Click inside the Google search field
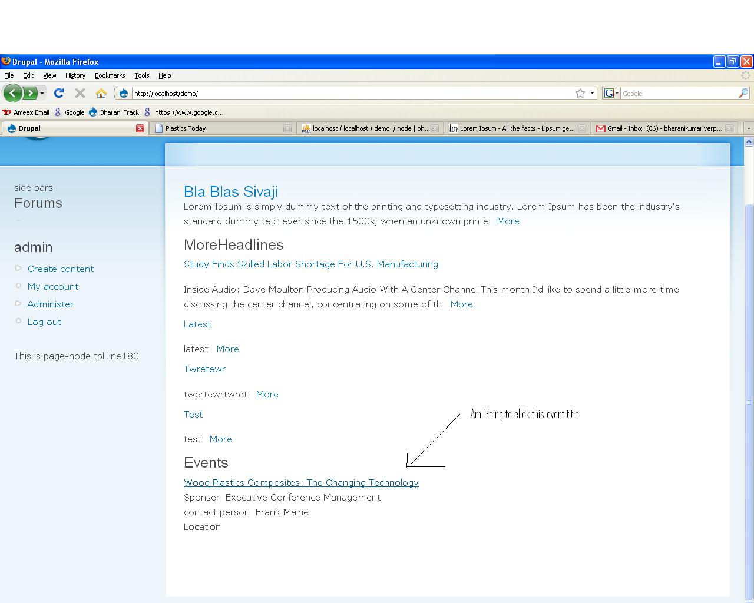This screenshot has width=754, height=603. coord(677,94)
